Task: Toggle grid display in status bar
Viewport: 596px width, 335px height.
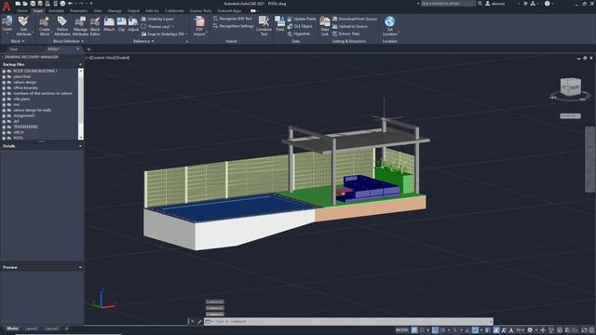Action: (x=414, y=330)
